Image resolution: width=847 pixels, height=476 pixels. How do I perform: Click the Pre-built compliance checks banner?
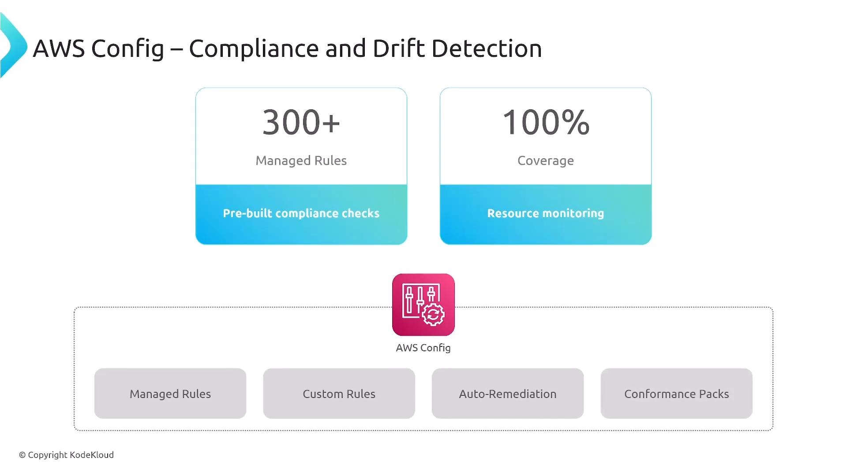point(301,215)
